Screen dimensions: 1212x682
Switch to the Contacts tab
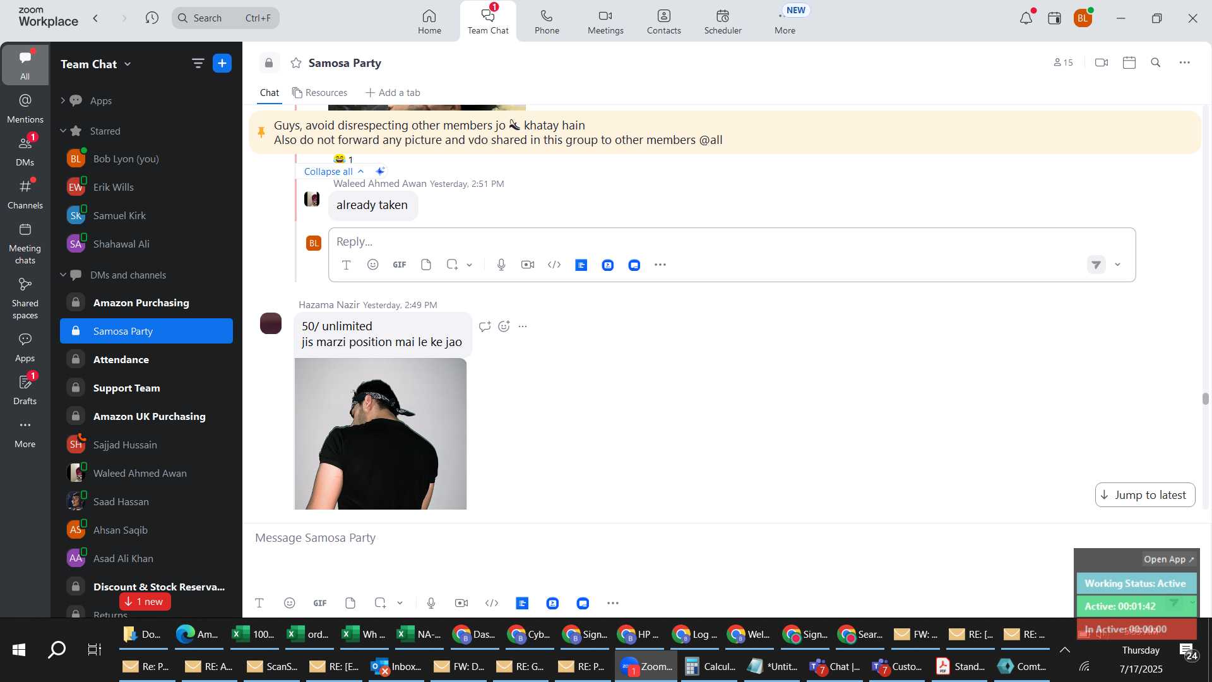point(663,21)
